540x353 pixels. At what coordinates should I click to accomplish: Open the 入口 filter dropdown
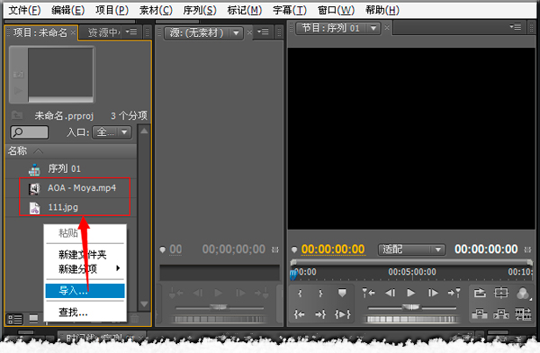(x=112, y=132)
